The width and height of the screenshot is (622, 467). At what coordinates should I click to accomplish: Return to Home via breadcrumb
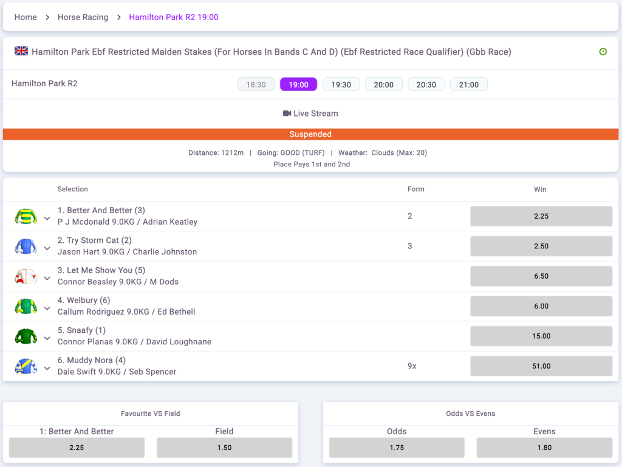point(26,17)
